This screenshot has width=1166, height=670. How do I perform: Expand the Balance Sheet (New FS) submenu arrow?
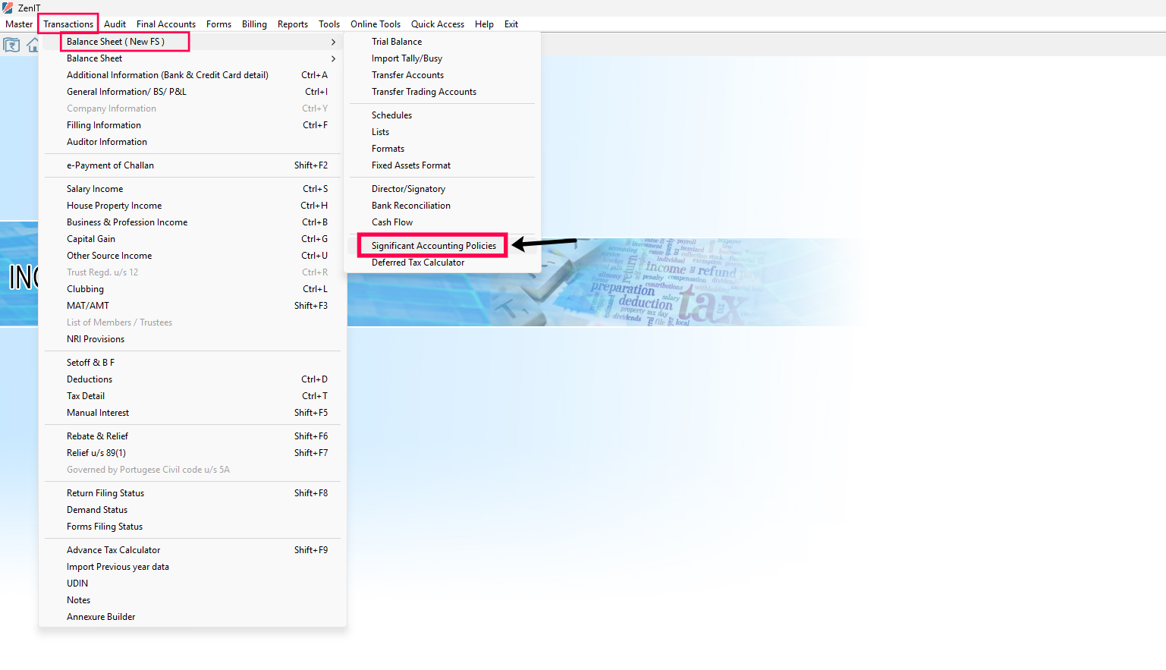click(x=333, y=42)
